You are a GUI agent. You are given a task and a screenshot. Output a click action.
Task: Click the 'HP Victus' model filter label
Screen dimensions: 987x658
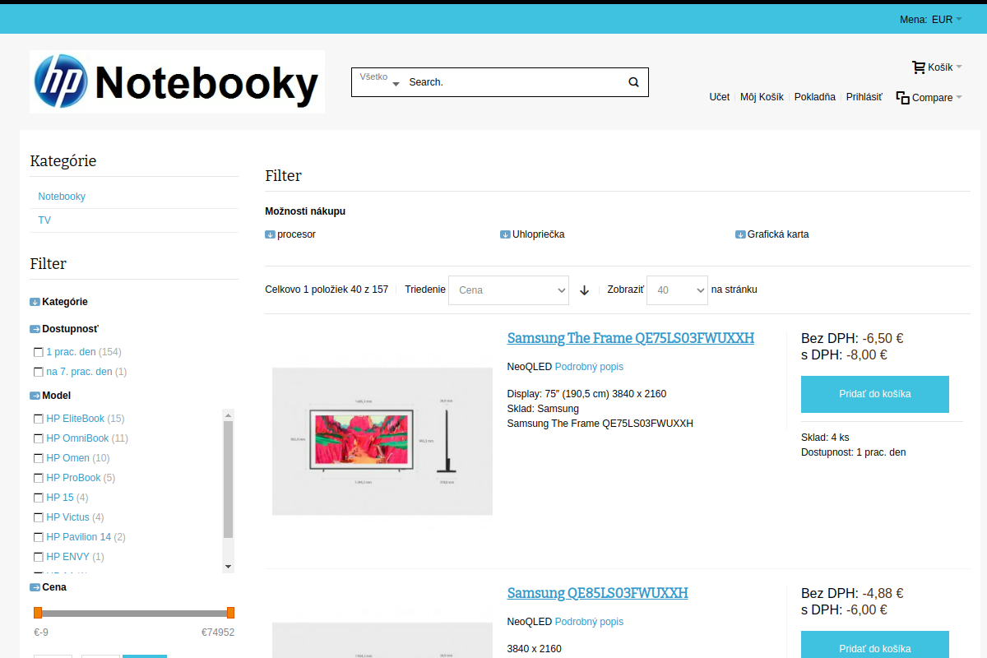[x=67, y=517]
